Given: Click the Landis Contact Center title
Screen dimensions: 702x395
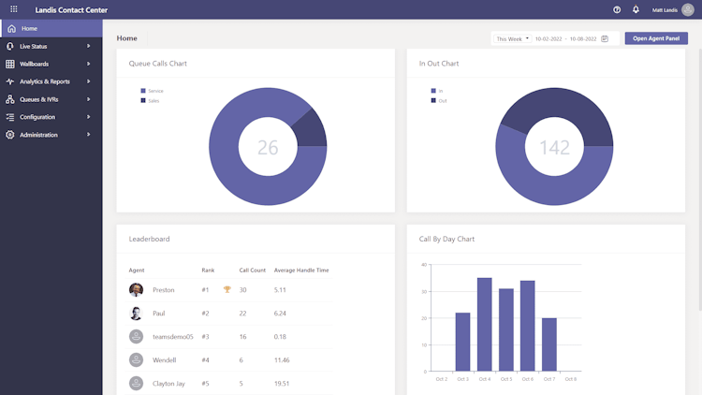Looking at the screenshot, I should click(x=71, y=10).
